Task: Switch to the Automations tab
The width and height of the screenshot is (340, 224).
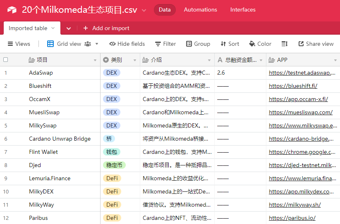Action: (200, 9)
